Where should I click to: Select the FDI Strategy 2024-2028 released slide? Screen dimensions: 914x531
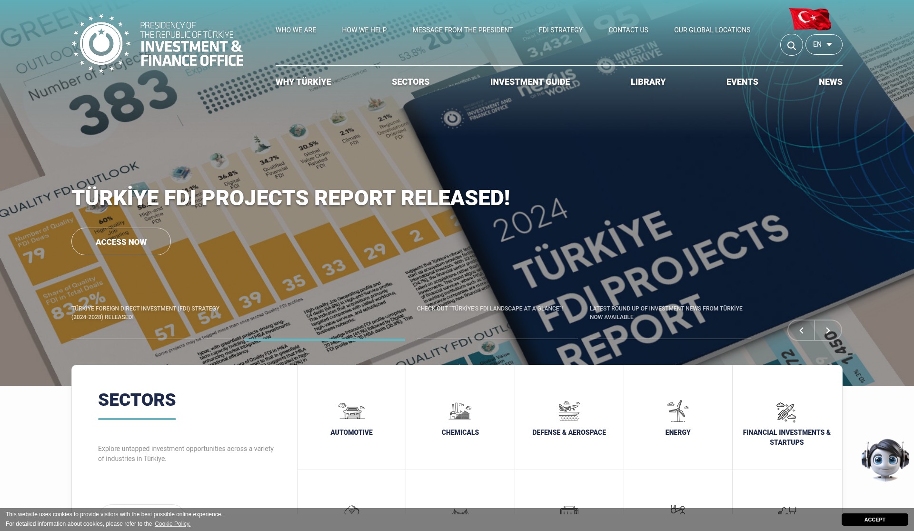point(145,313)
